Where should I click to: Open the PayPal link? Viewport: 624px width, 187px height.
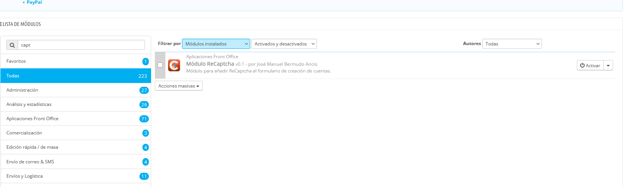34,2
